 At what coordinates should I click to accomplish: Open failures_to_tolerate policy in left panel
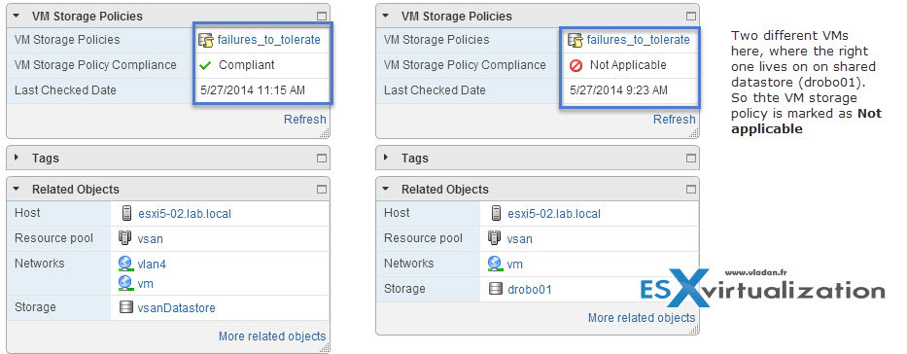(269, 40)
